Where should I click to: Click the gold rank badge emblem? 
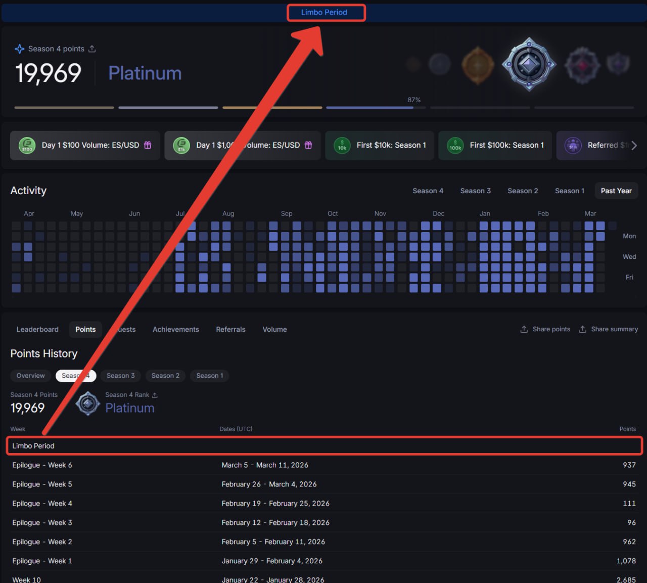pos(478,65)
